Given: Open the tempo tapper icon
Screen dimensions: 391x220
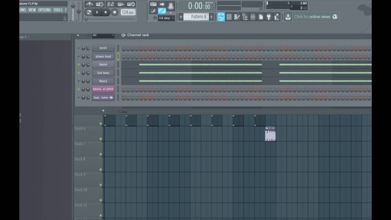Looking at the screenshot, I should click(277, 17).
